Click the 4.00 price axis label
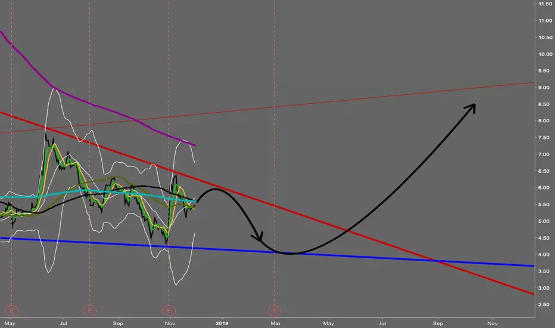Viewport: 555px width, 328px height. point(544,254)
